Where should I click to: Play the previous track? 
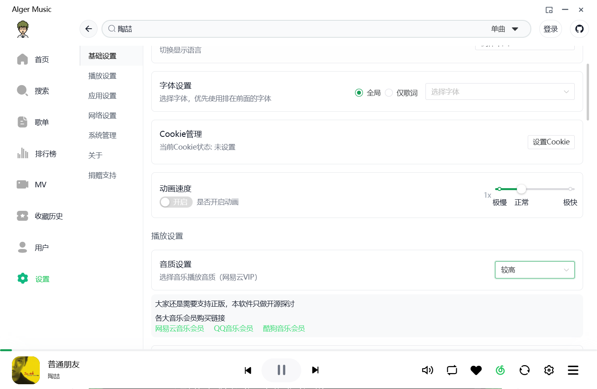tap(248, 370)
